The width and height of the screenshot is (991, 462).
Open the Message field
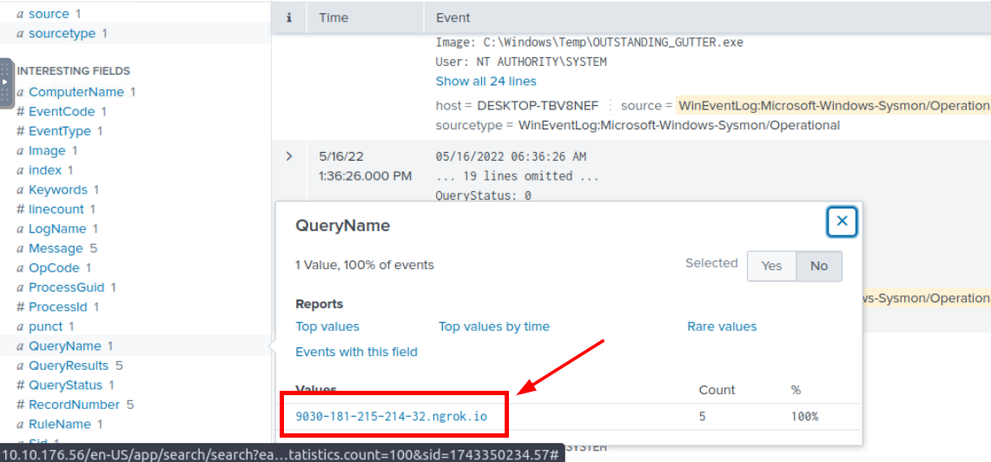(56, 247)
